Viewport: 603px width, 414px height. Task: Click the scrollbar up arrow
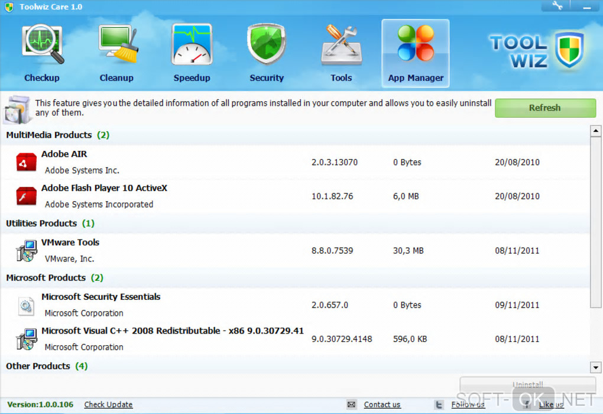click(x=595, y=131)
